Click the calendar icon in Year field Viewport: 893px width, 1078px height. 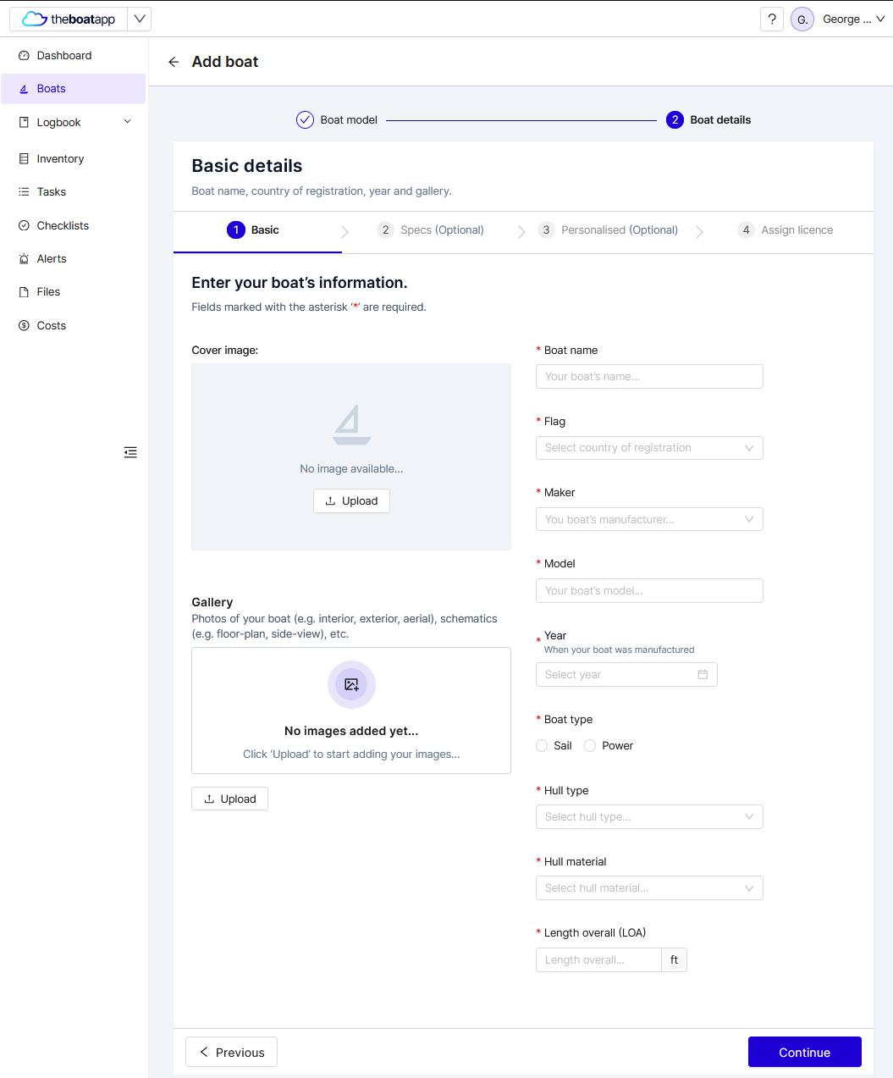[703, 674]
